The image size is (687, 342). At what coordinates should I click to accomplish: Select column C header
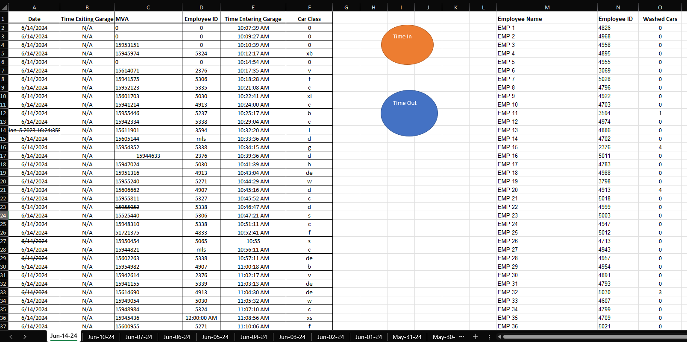148,8
